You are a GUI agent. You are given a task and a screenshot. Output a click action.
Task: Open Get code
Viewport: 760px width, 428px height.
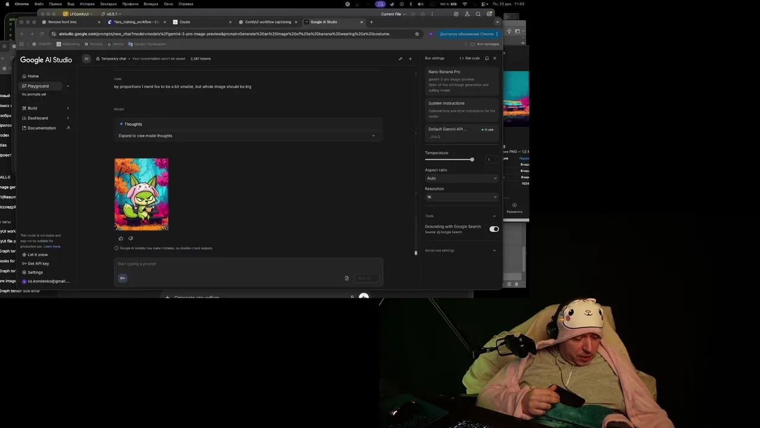pyautogui.click(x=470, y=58)
